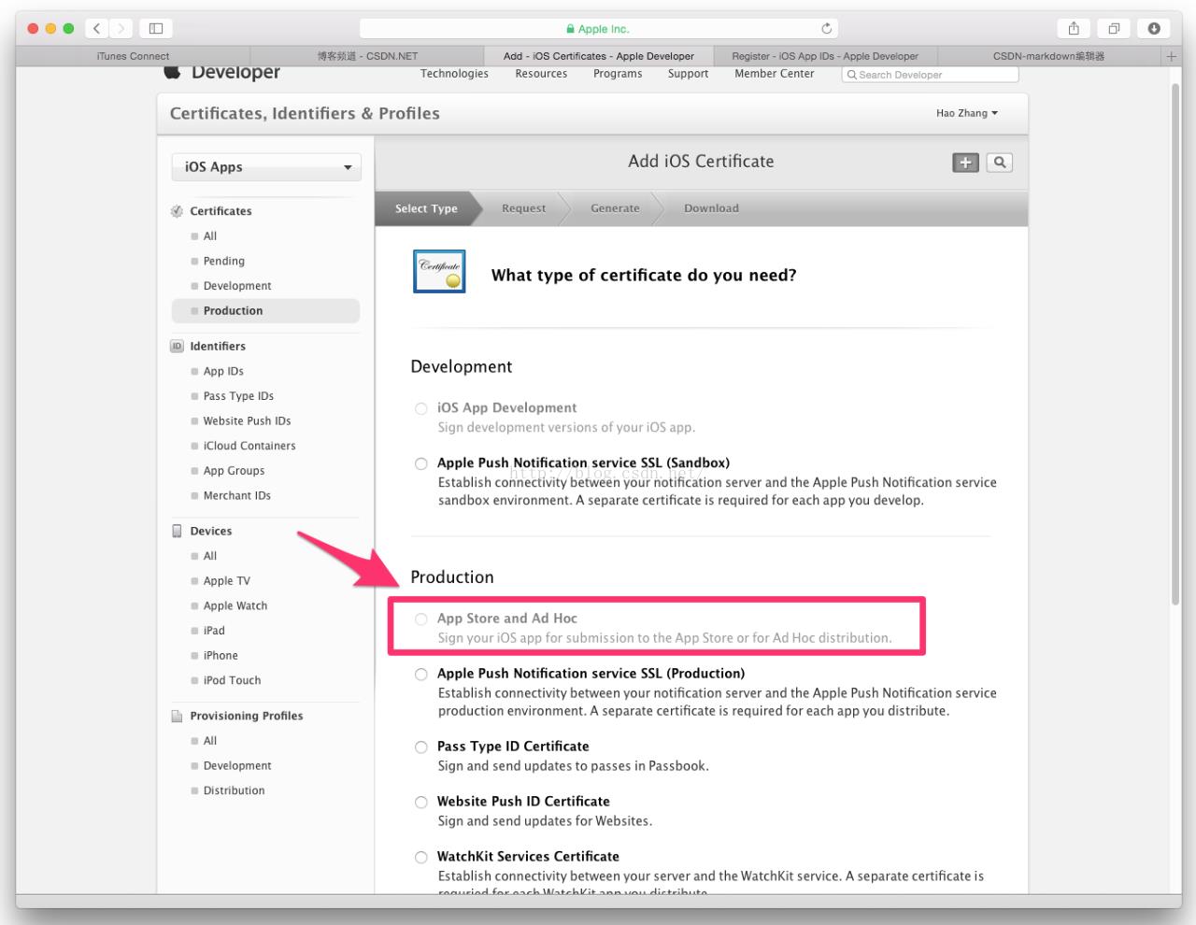Go forward with Safari forward arrow
The width and height of the screenshot is (1196, 925).
(121, 29)
